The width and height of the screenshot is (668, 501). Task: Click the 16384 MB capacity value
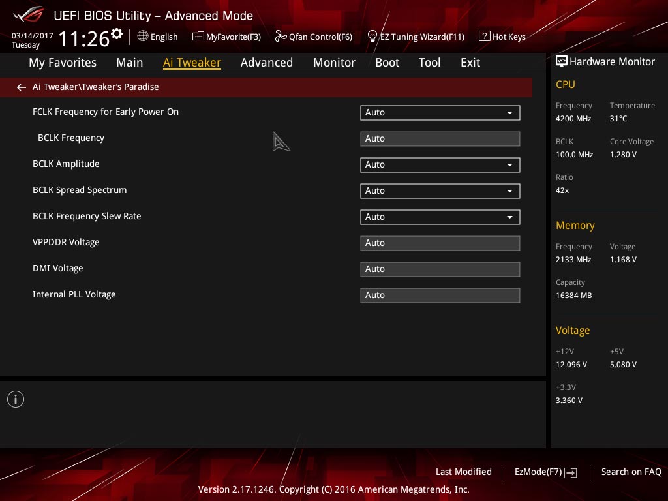(574, 296)
